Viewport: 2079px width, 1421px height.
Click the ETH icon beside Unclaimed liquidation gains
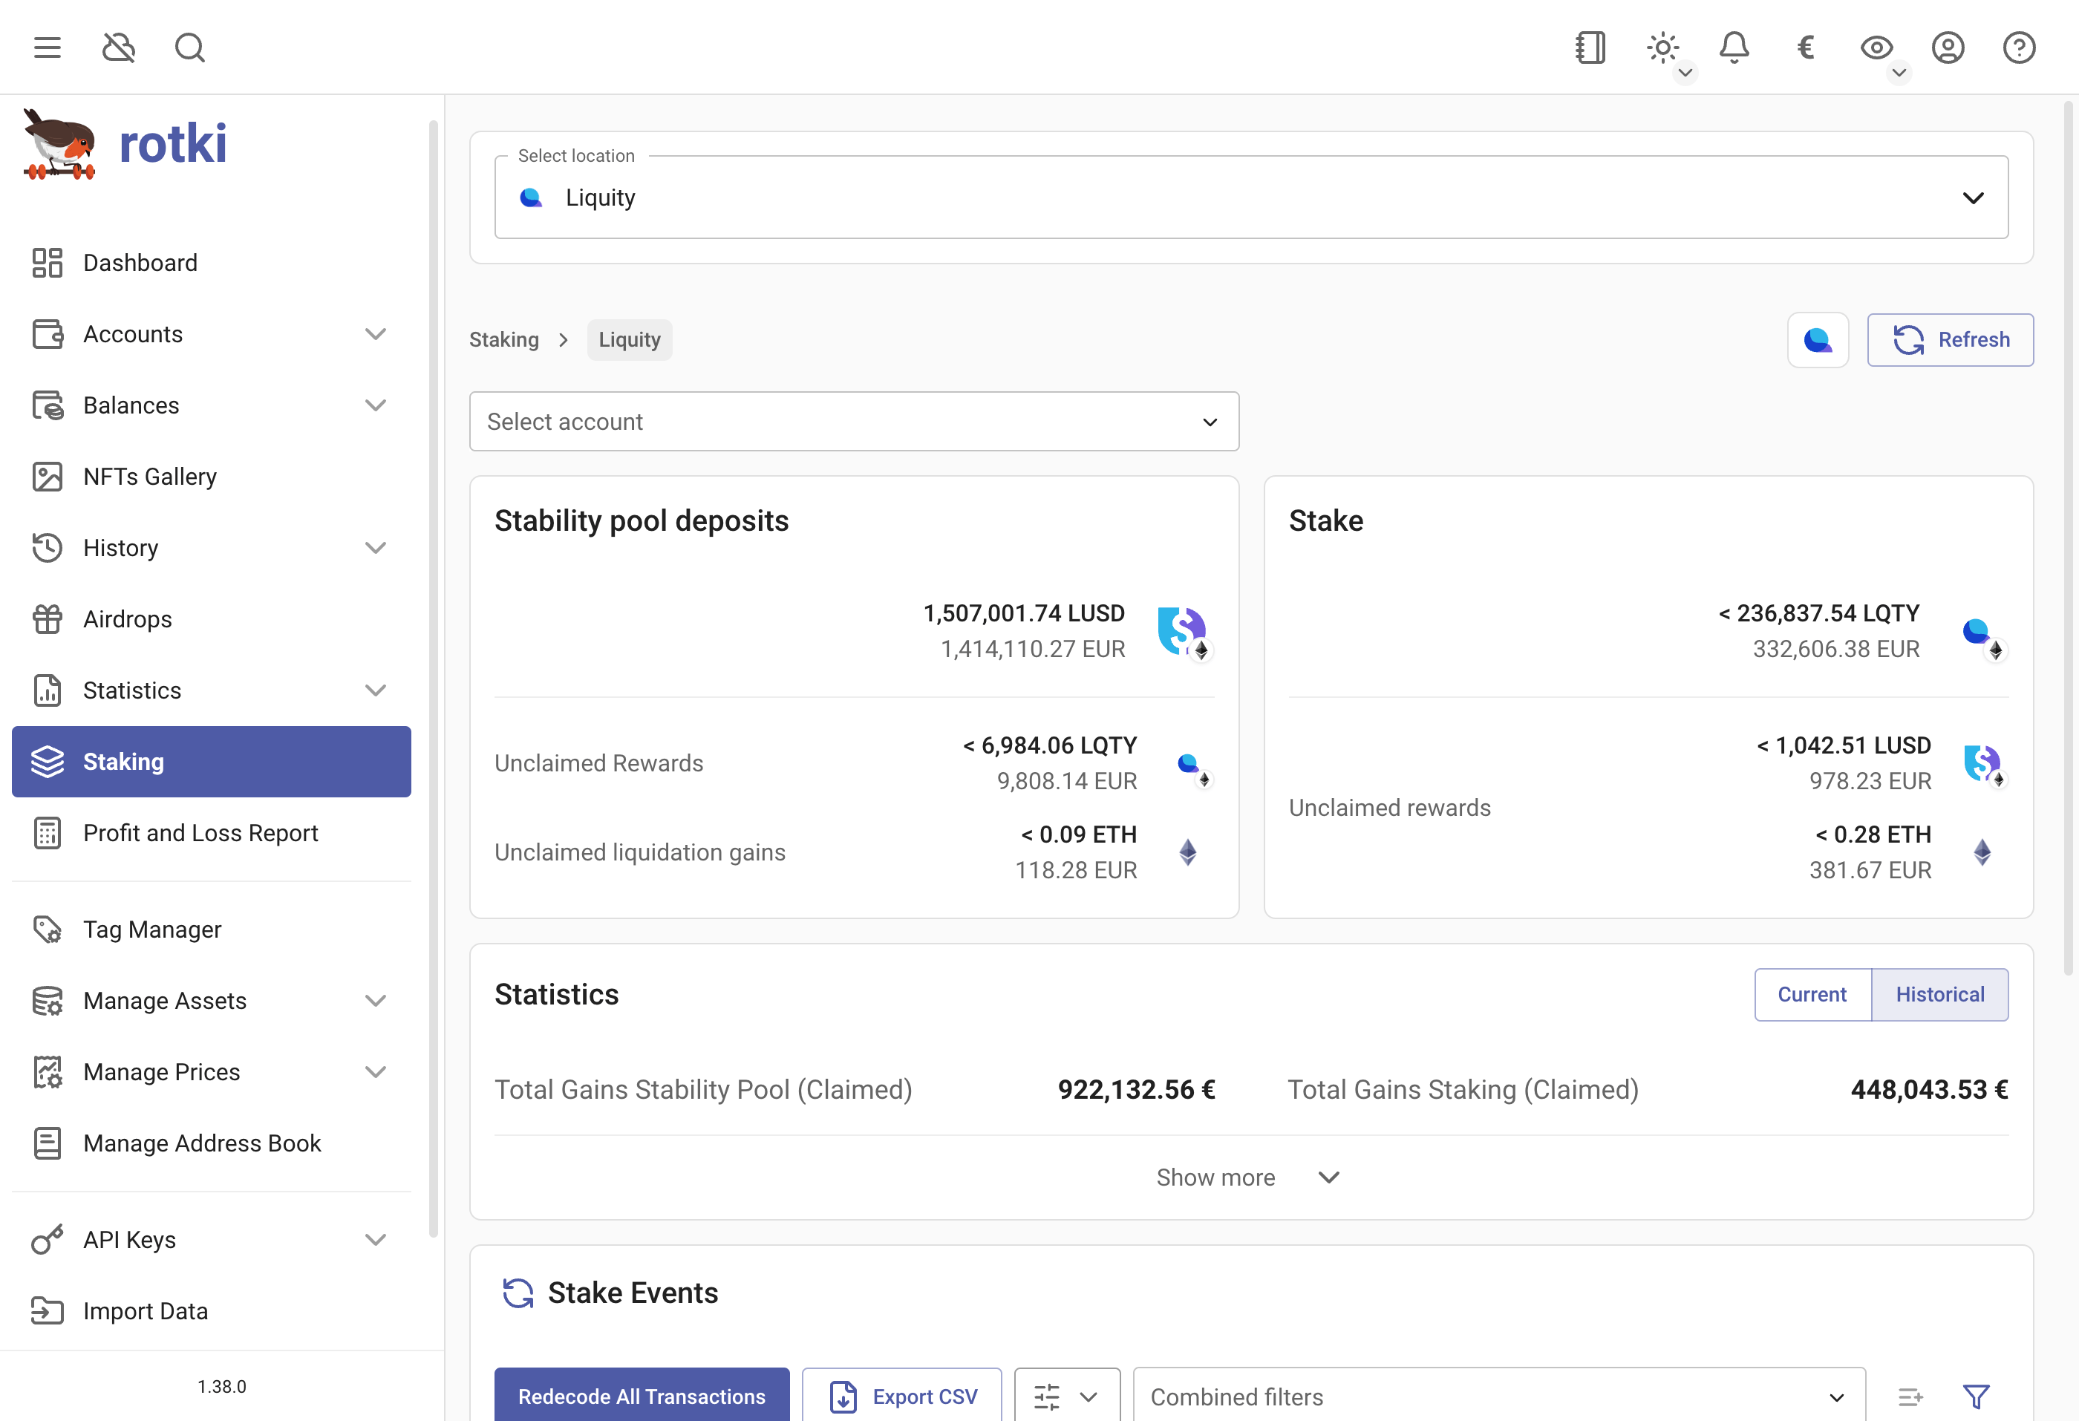tap(1188, 852)
